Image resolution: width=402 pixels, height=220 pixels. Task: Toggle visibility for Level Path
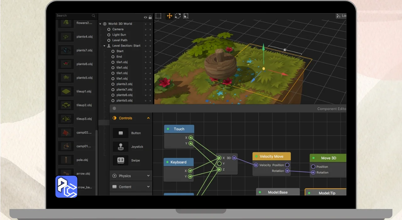[x=145, y=40]
